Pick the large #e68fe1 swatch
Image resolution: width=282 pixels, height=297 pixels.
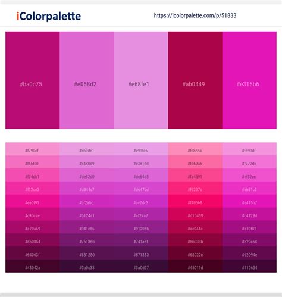pyautogui.click(x=141, y=80)
